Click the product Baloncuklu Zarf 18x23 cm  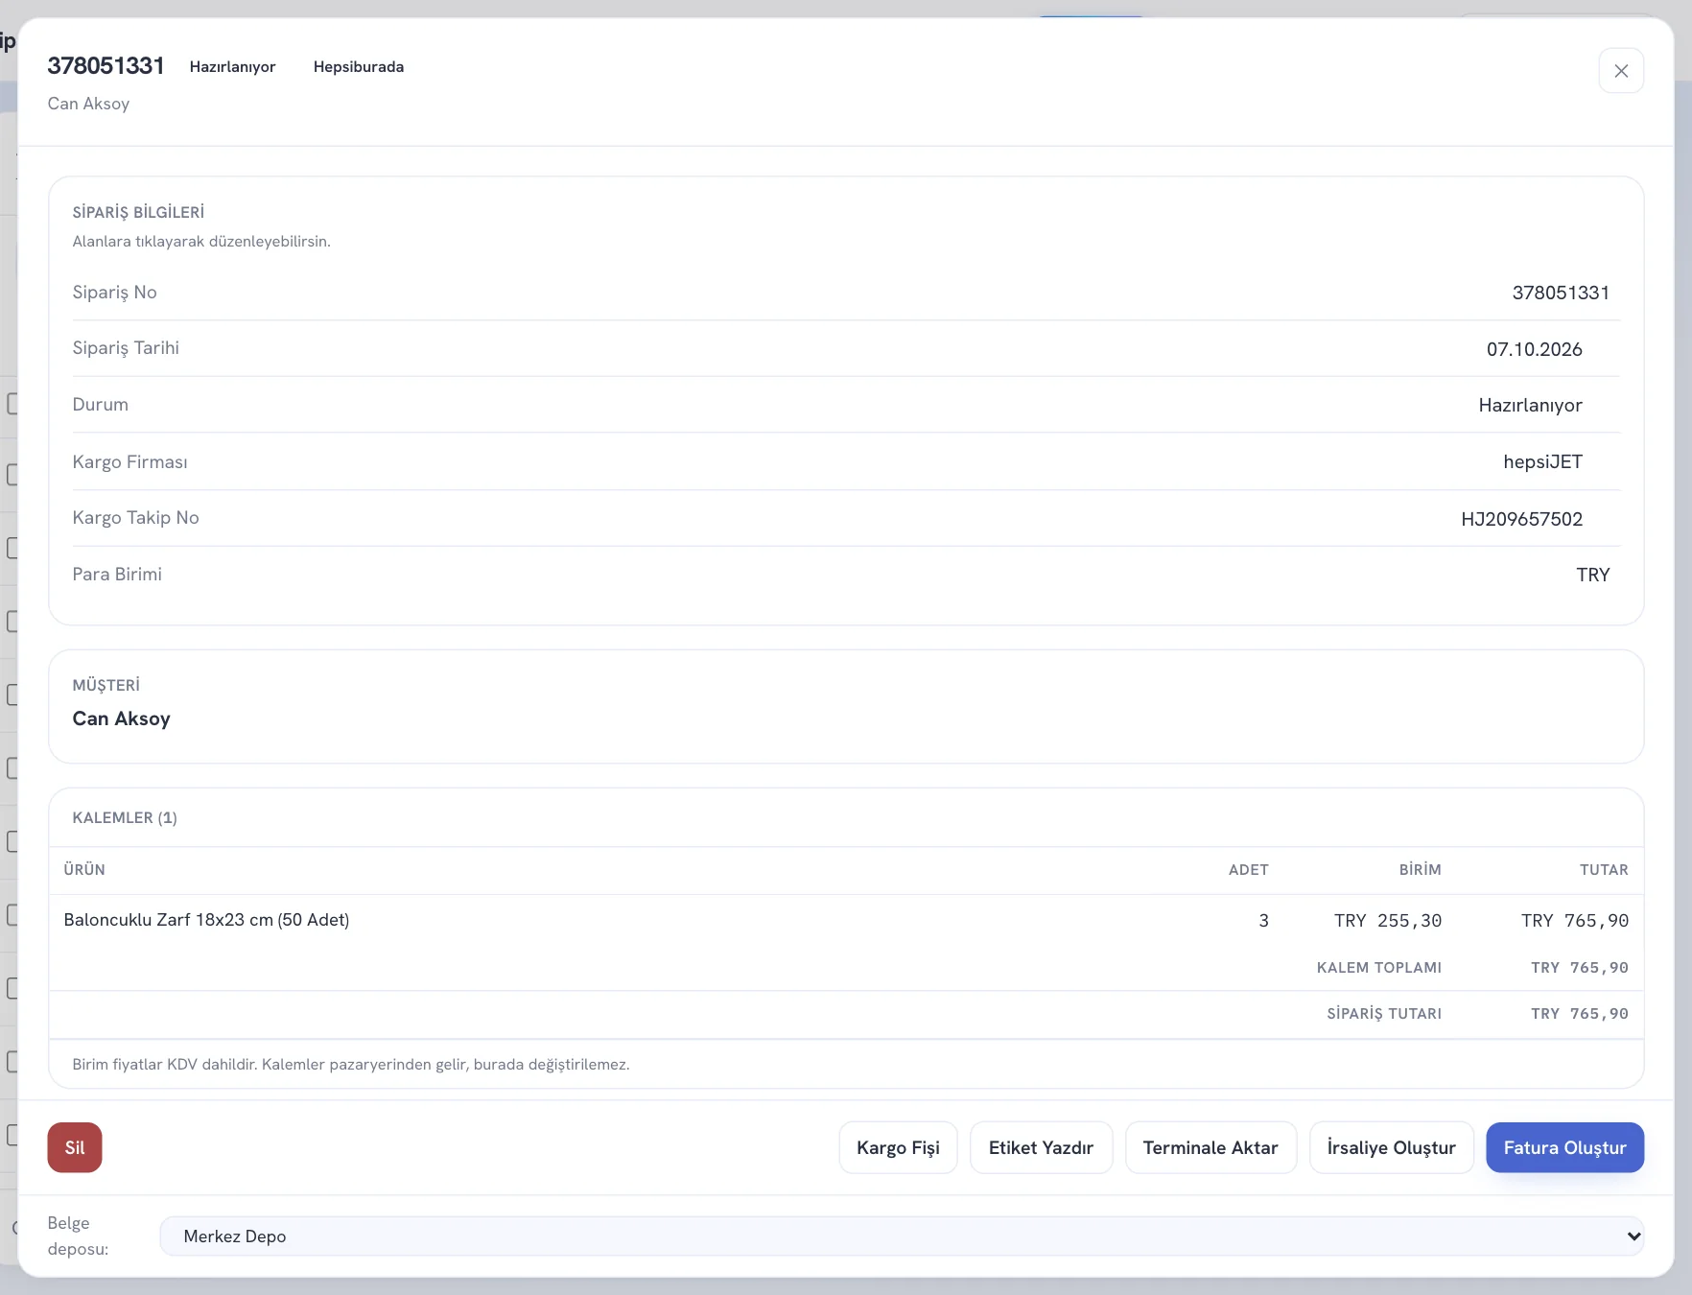(x=206, y=920)
